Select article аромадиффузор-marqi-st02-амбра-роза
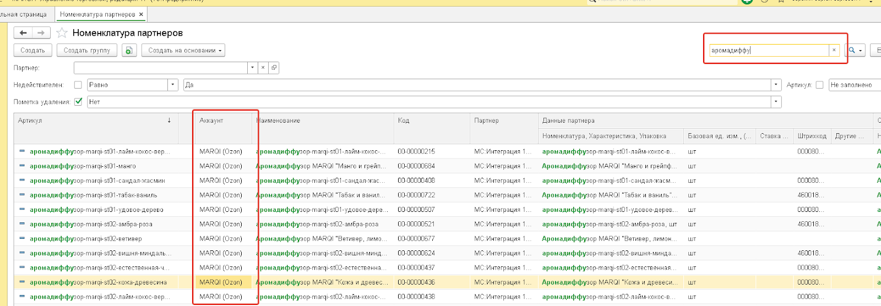Image resolution: width=881 pixels, height=306 pixels. [91, 224]
